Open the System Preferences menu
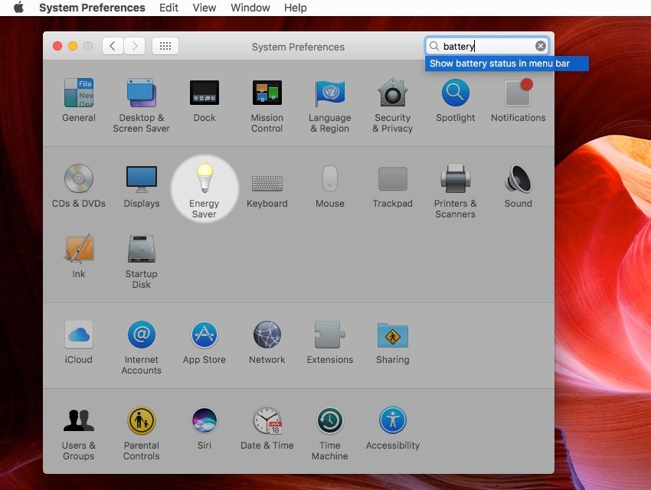The height and width of the screenshot is (490, 651). pos(92,8)
